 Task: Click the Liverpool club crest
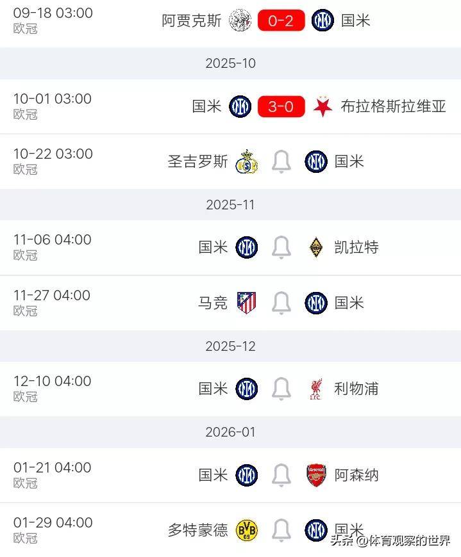[317, 388]
